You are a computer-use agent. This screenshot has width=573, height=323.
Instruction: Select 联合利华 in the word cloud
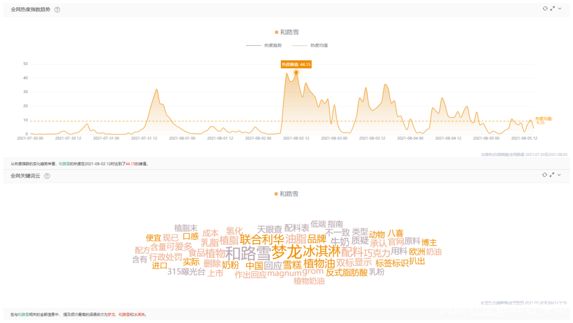point(262,239)
